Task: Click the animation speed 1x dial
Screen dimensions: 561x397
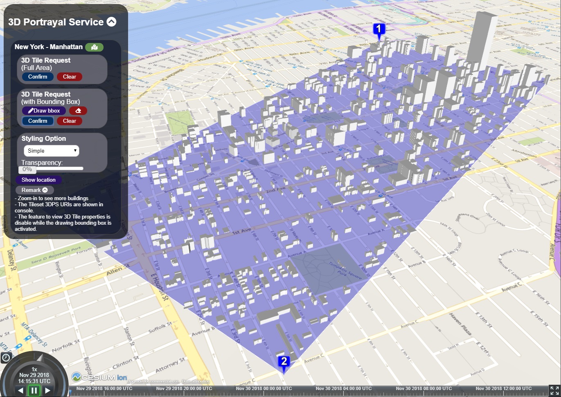Action: (x=34, y=369)
